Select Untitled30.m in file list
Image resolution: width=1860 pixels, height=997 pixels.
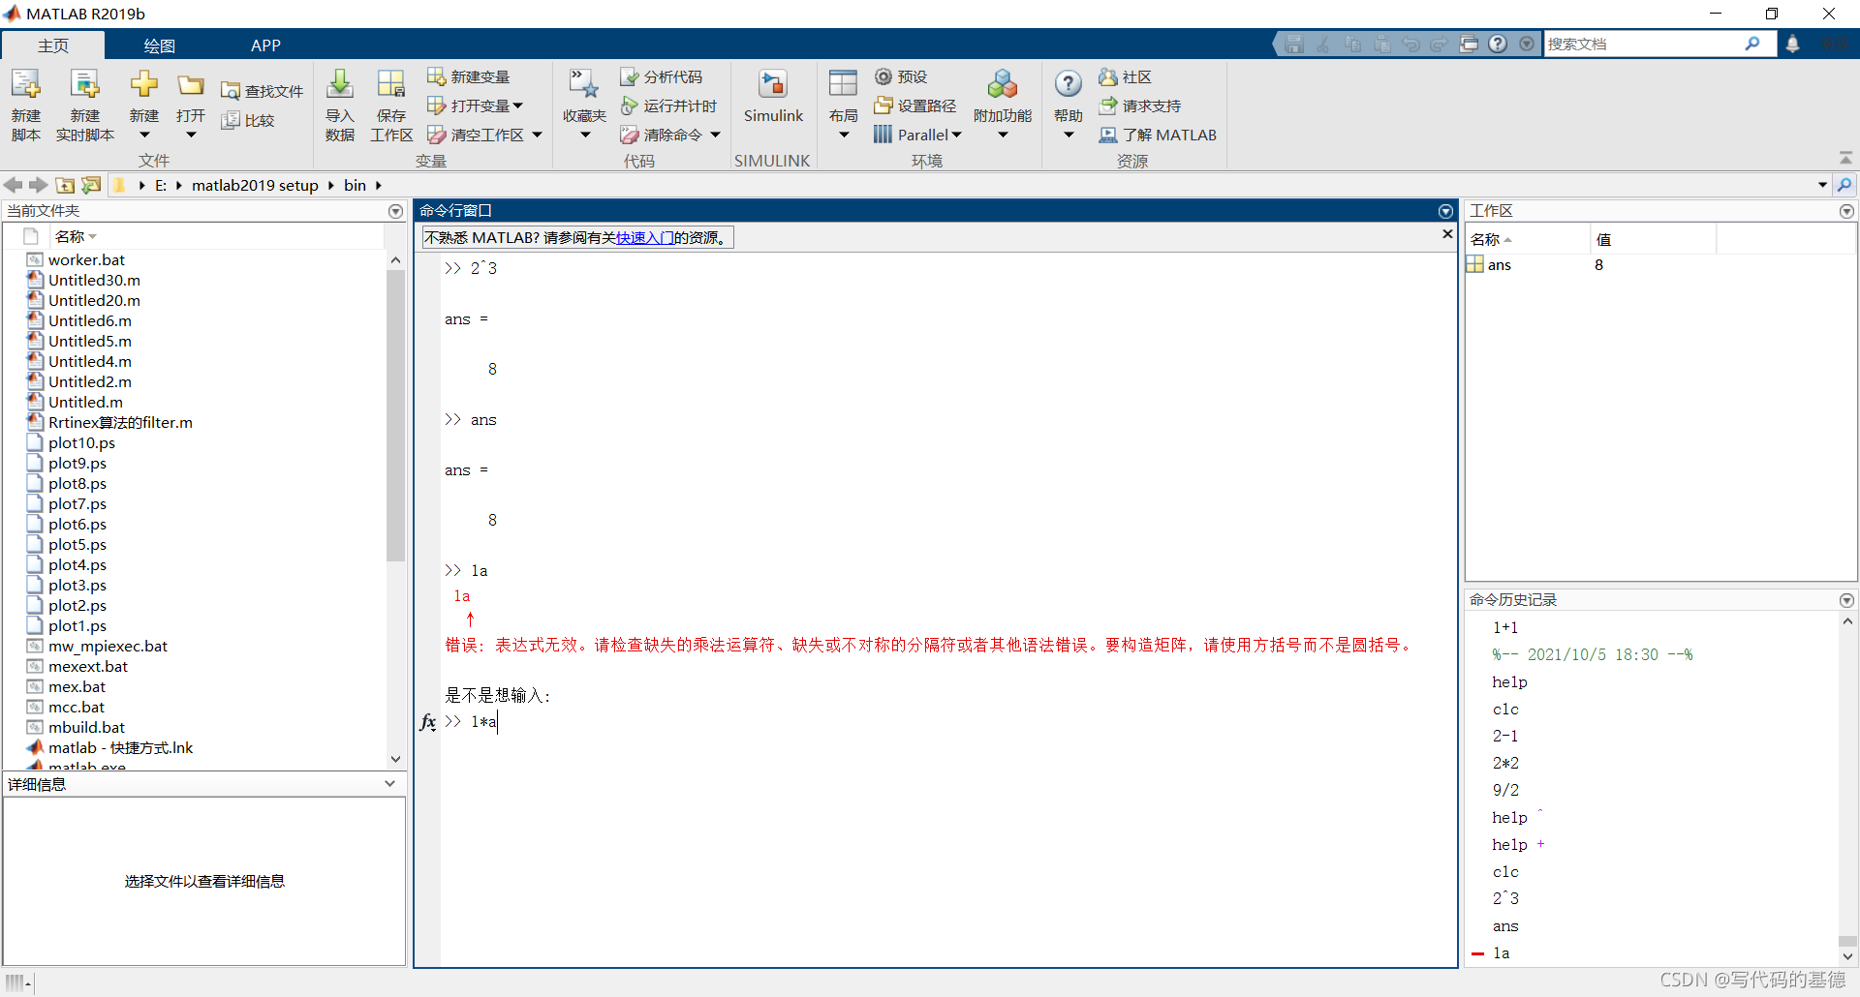[x=94, y=280]
